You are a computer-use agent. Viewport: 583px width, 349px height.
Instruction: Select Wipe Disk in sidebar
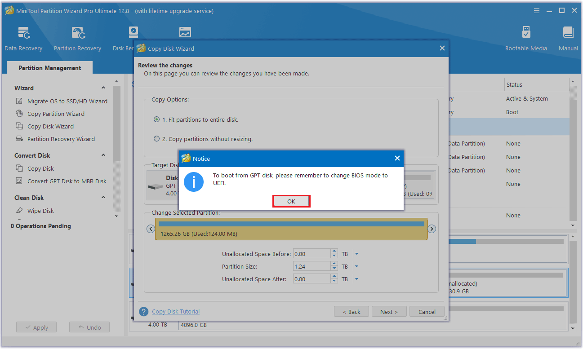coord(40,211)
